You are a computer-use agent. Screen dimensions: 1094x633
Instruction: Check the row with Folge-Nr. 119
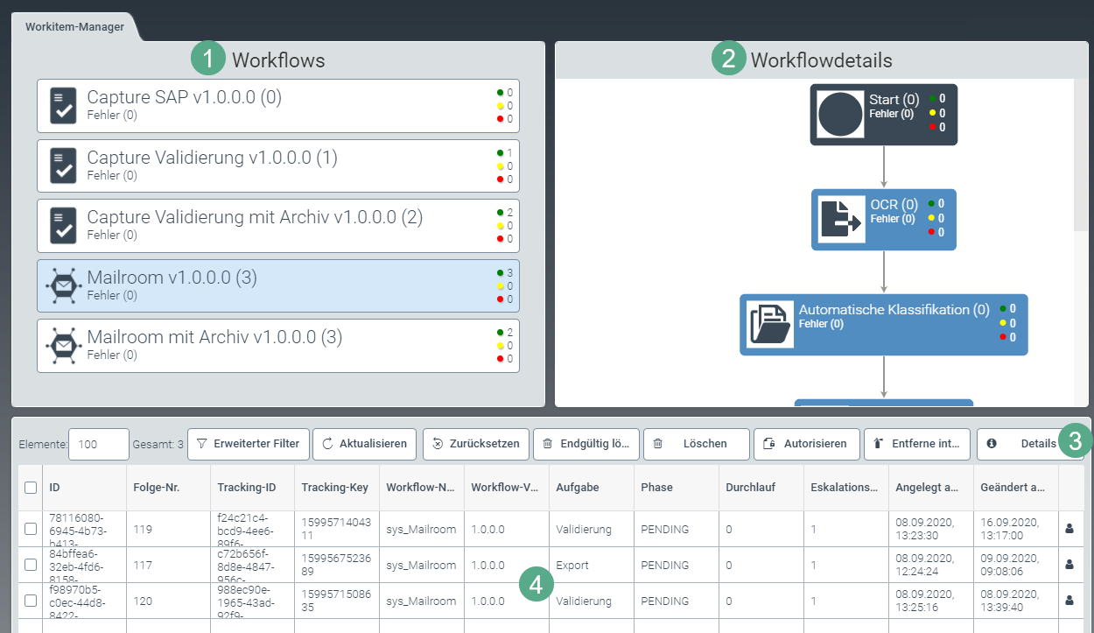(x=31, y=529)
